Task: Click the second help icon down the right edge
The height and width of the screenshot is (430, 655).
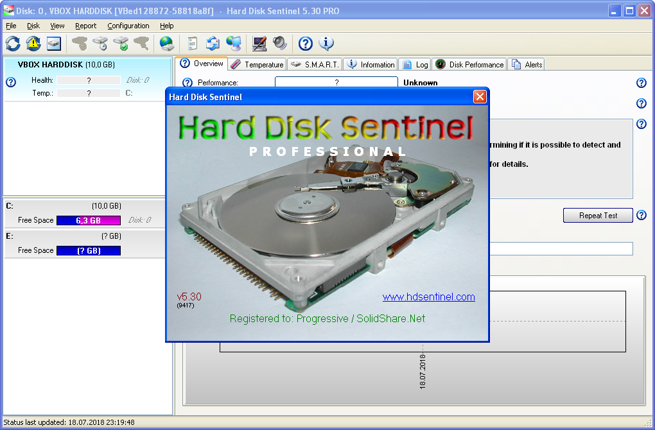Action: coord(642,103)
